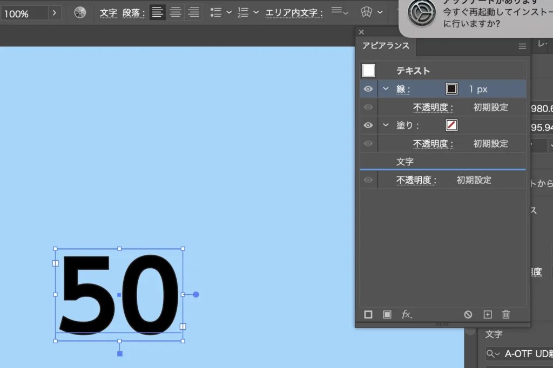Click the Add New Stroke icon
Viewport: 553px width, 368px height.
(x=368, y=315)
